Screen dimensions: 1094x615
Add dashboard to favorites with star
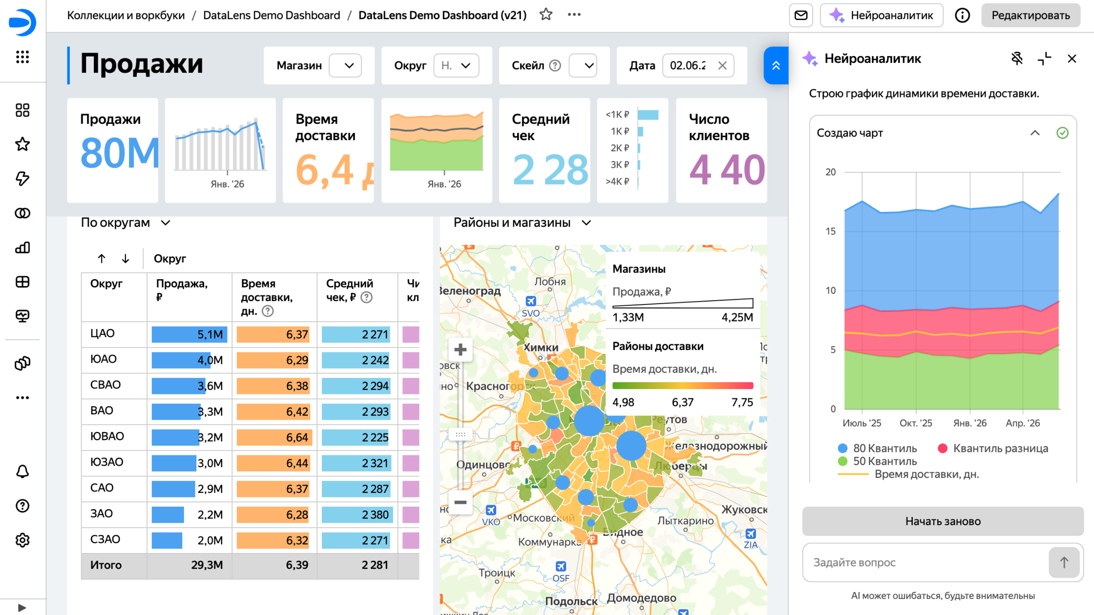tap(546, 15)
